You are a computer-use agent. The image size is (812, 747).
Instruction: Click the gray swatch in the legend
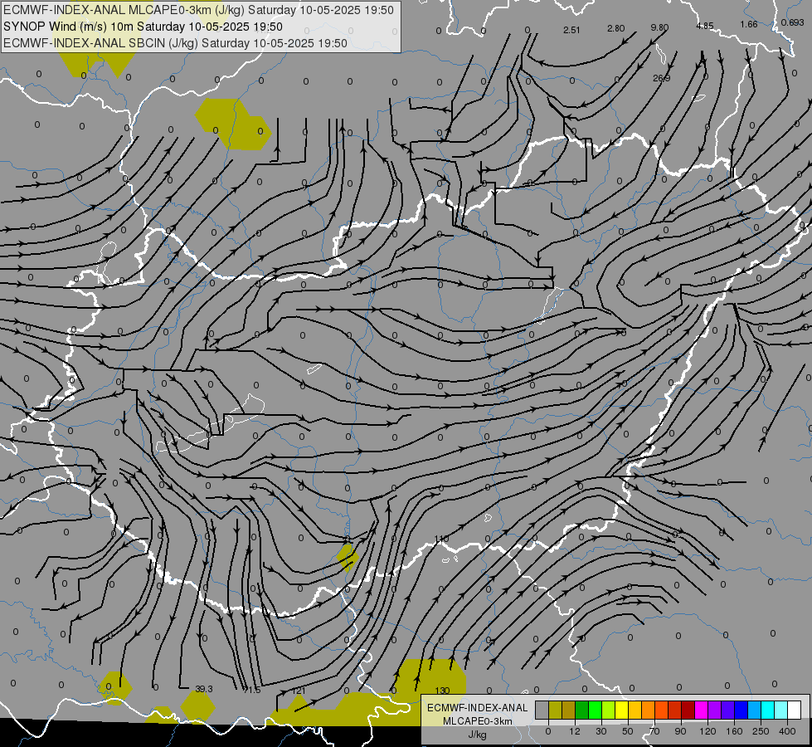[x=542, y=710]
